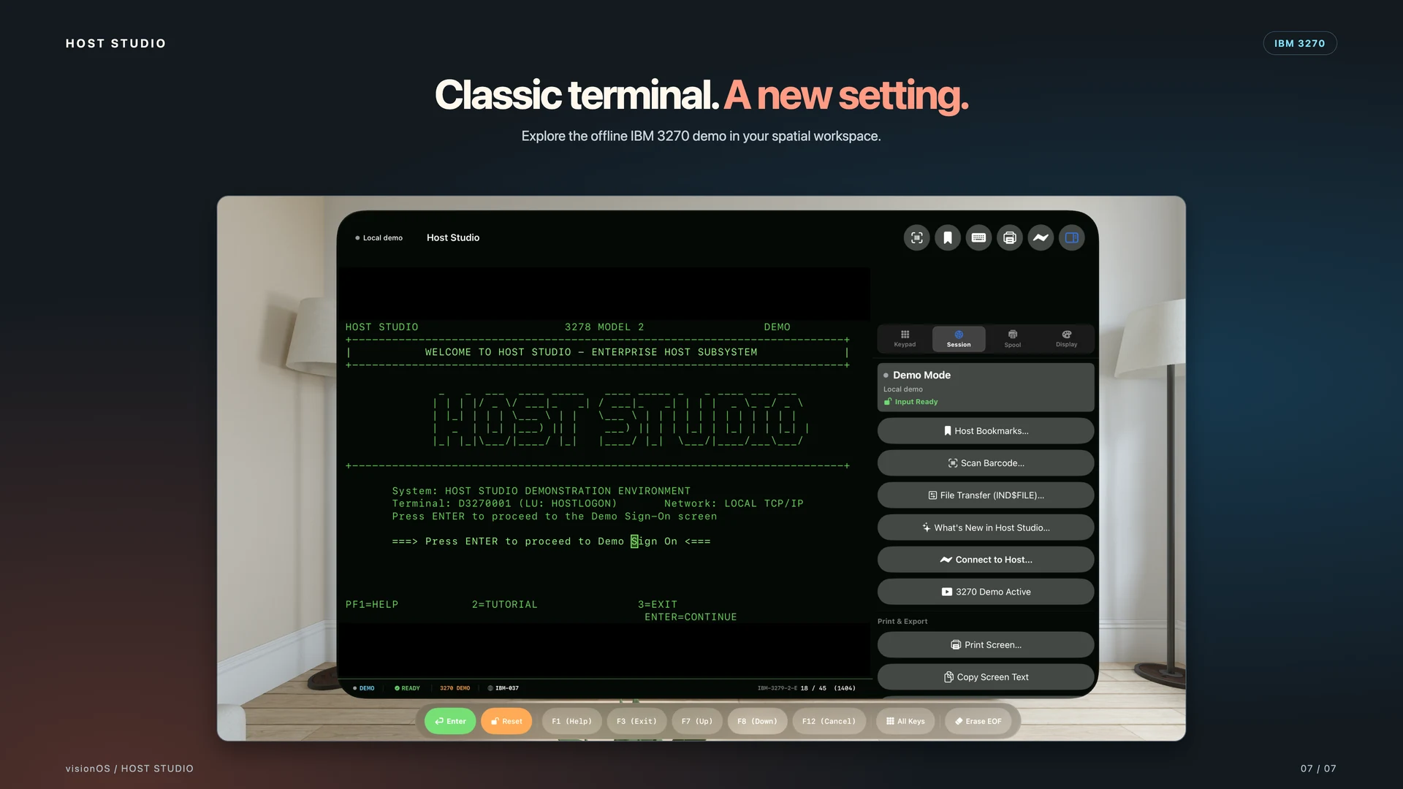Toggle the sidebar panel icon

pyautogui.click(x=1072, y=238)
